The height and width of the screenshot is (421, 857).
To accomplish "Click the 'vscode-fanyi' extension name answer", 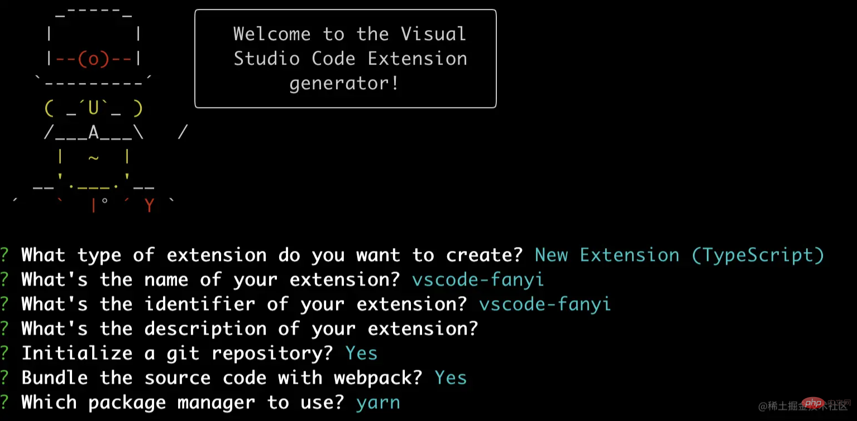I will [478, 279].
